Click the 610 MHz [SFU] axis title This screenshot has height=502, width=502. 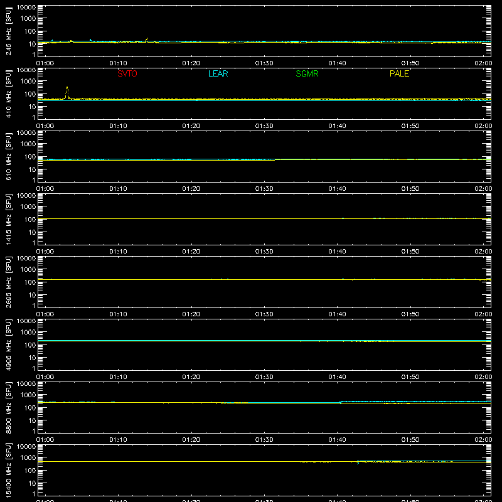[x=9, y=156]
